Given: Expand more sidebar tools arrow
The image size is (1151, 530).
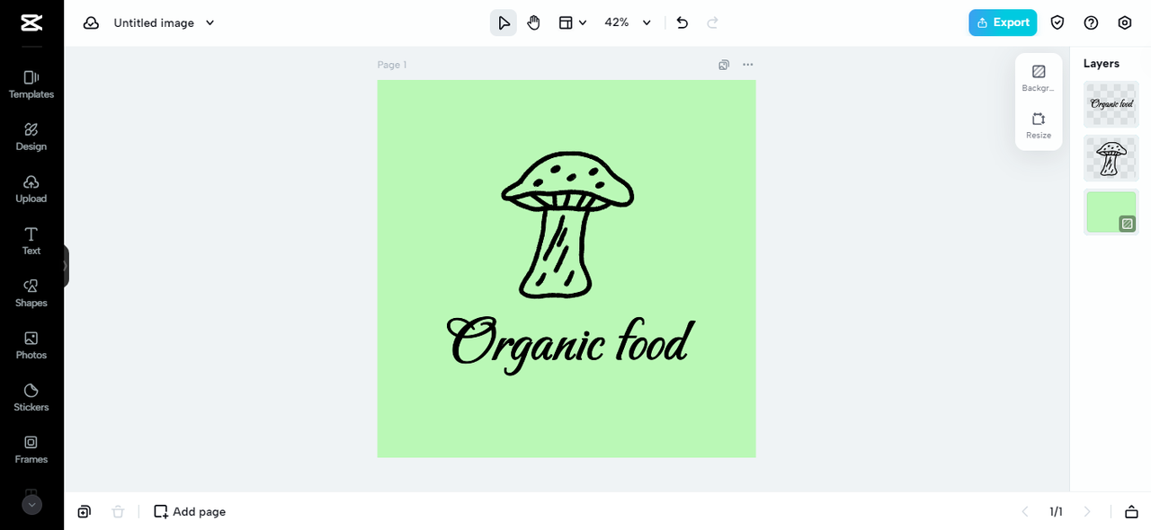Looking at the screenshot, I should coord(31,505).
